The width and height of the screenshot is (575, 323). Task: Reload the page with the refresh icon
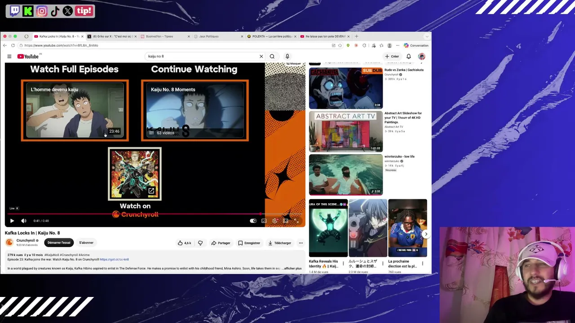pos(13,45)
